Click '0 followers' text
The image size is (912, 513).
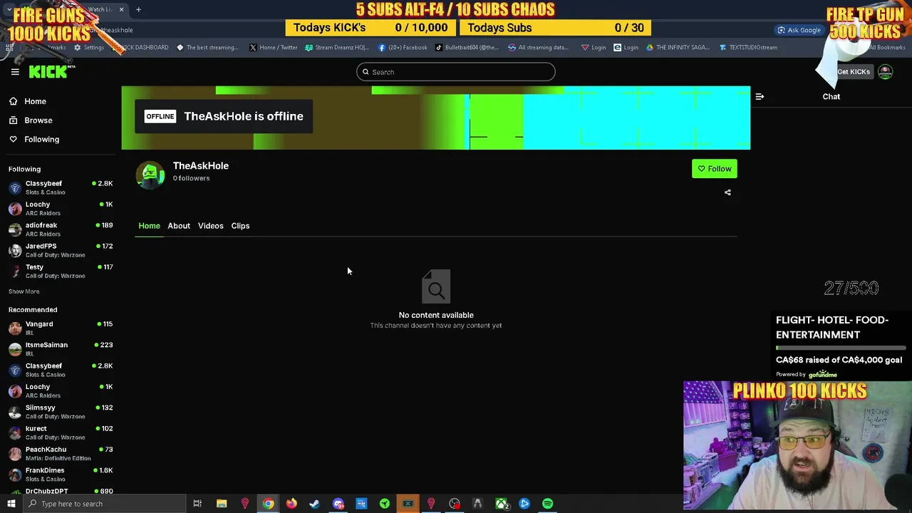(191, 178)
